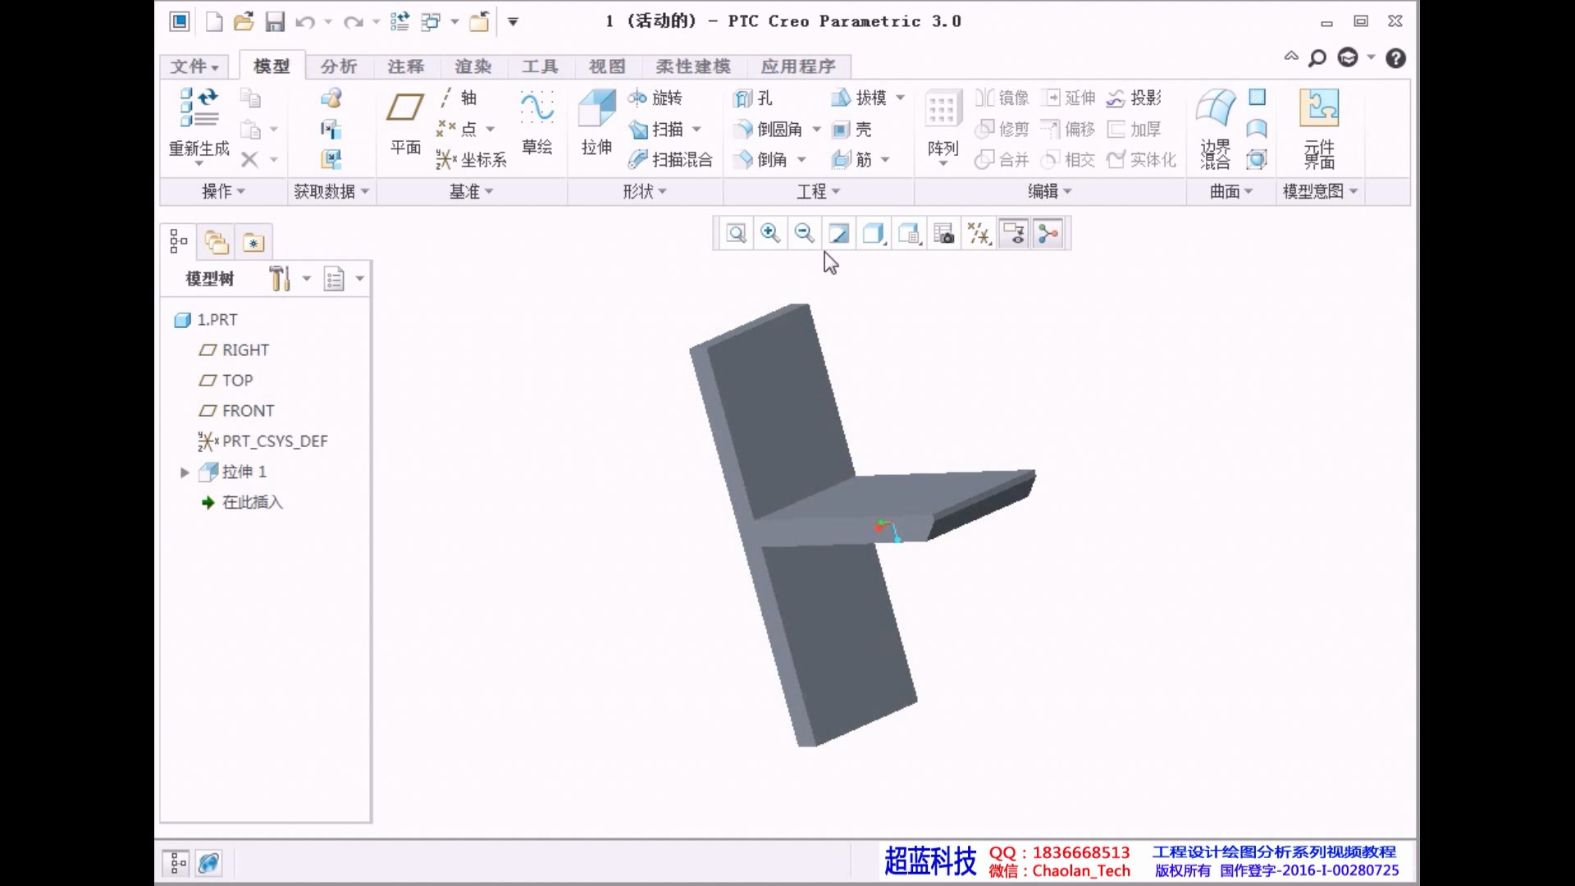This screenshot has width=1575, height=886.
Task: Click the Refit zoom icon
Action: [x=736, y=235]
